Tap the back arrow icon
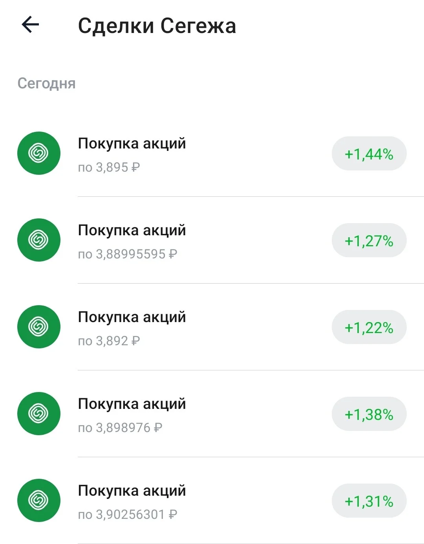 (30, 25)
